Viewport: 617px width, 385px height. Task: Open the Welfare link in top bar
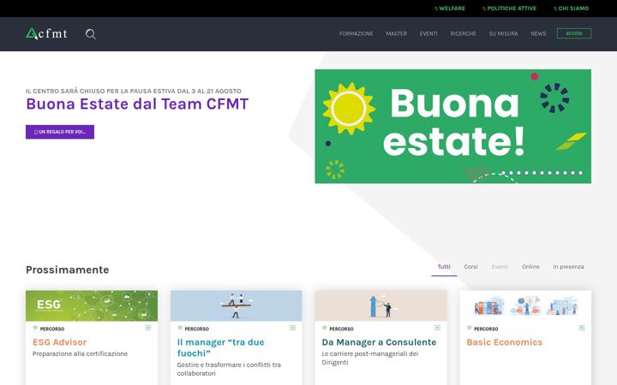pos(449,9)
